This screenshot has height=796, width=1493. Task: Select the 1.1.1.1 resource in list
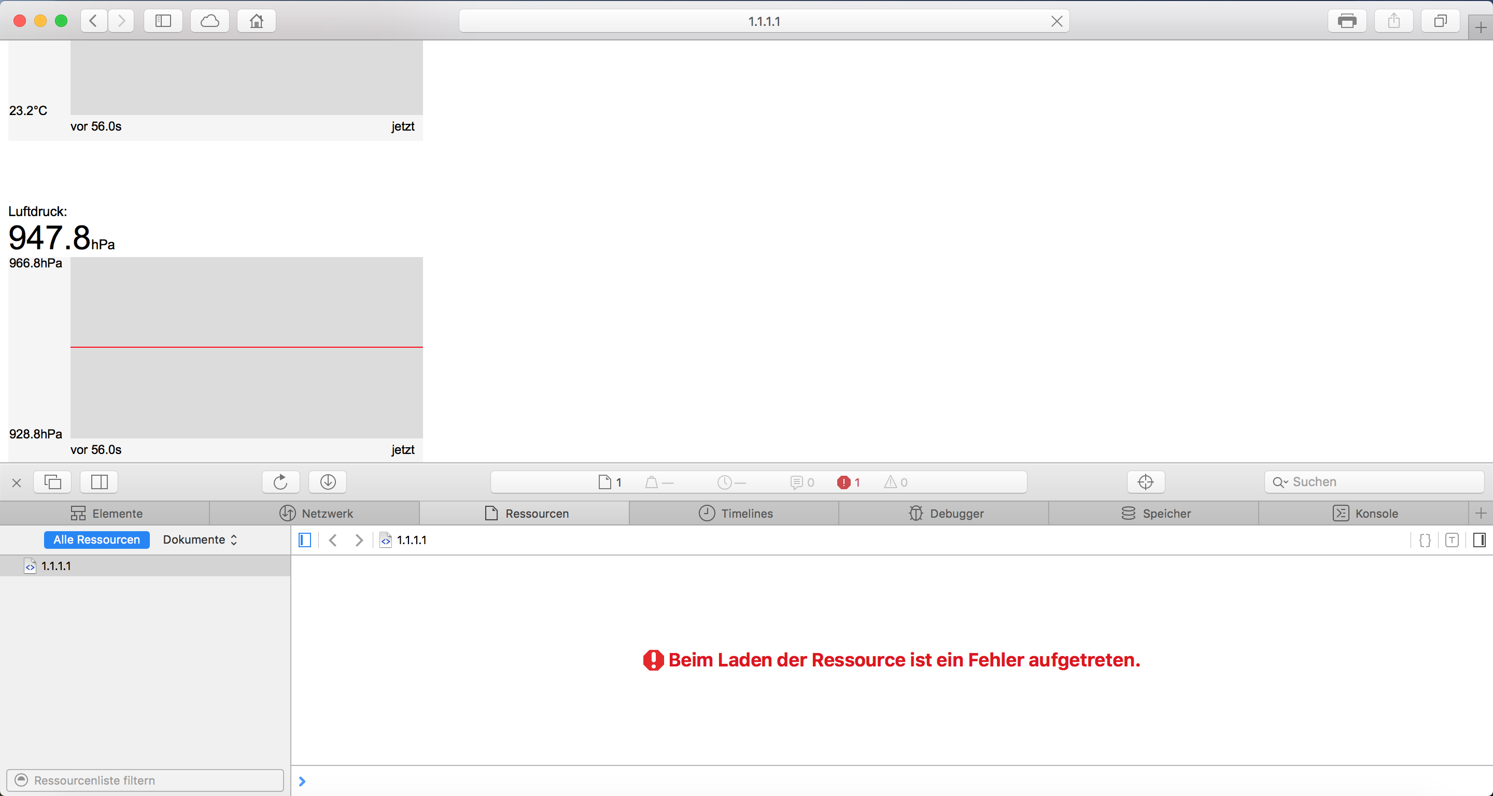(x=56, y=566)
